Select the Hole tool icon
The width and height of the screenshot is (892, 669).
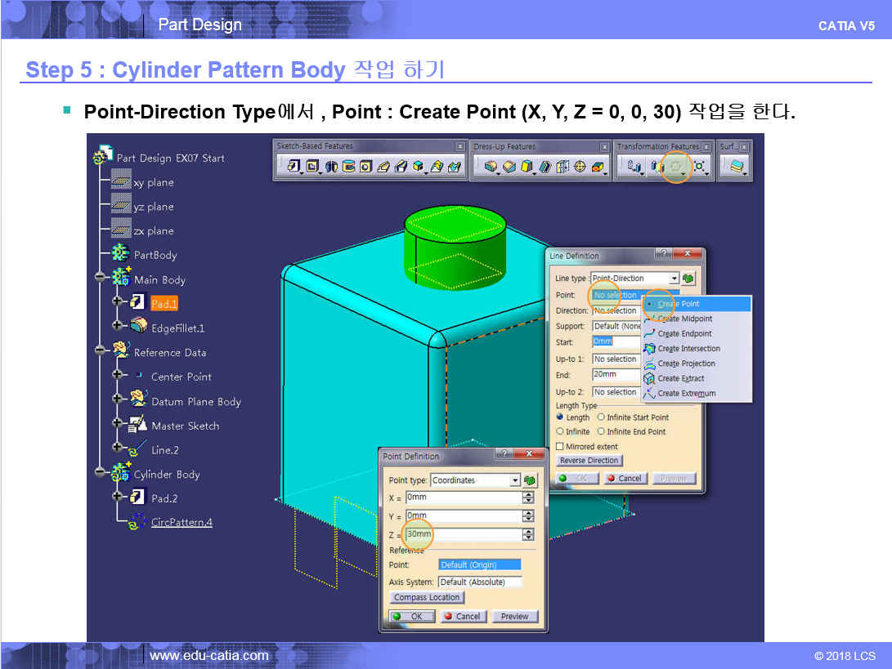pos(365,167)
